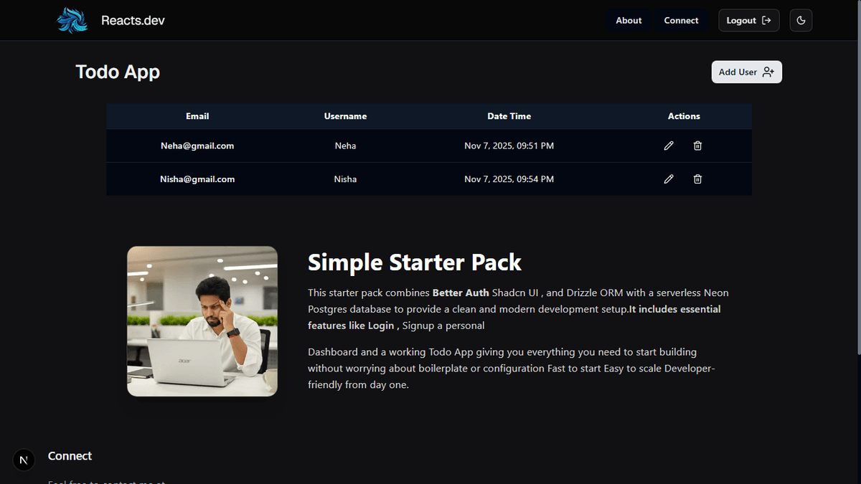Delete the Neha user row

[x=697, y=146]
